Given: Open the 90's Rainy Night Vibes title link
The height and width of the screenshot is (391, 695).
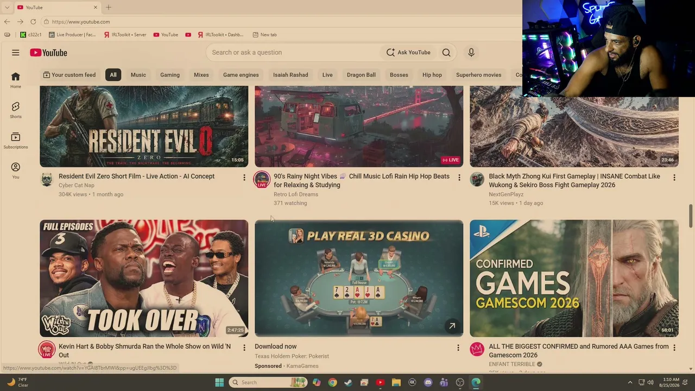Looking at the screenshot, I should pyautogui.click(x=362, y=181).
